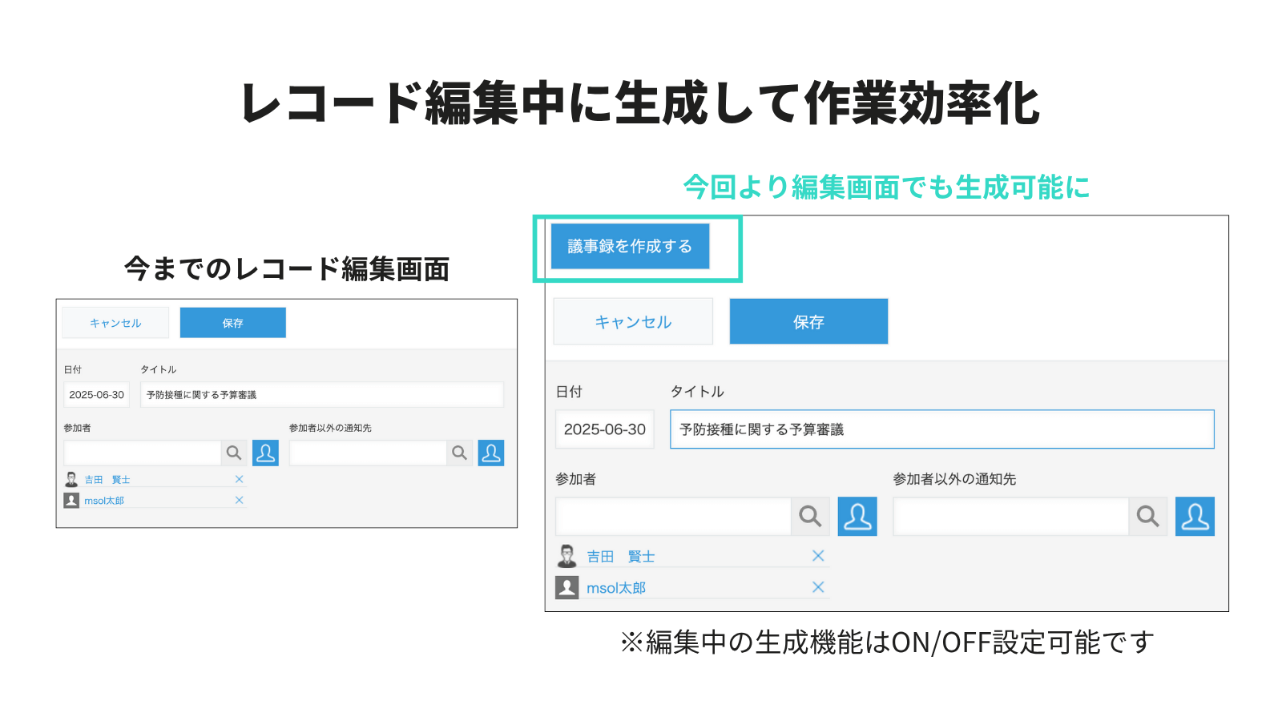Click 保存 in the left old edit screen
The width and height of the screenshot is (1282, 721).
[232, 323]
